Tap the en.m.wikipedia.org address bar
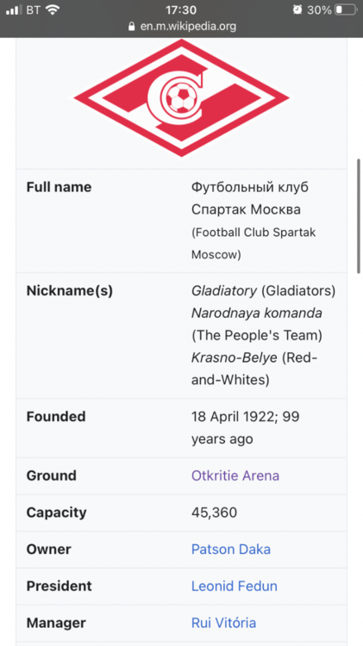Viewport: 363px width, 646px height. [x=182, y=27]
